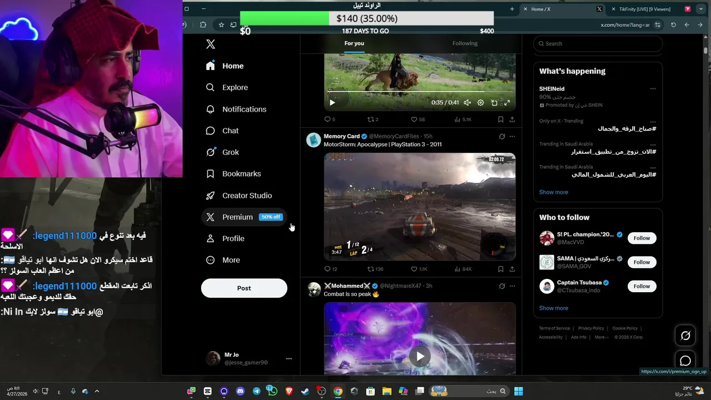Reload the page in the browser toolbar
The width and height of the screenshot is (711, 400).
pyautogui.click(x=673, y=25)
